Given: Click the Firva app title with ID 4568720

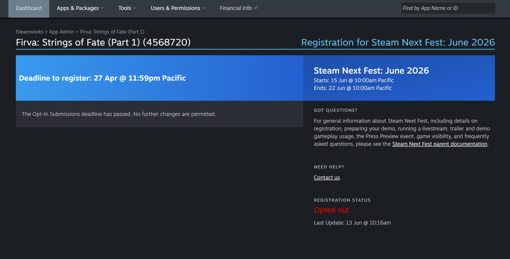Looking at the screenshot, I should 103,43.
